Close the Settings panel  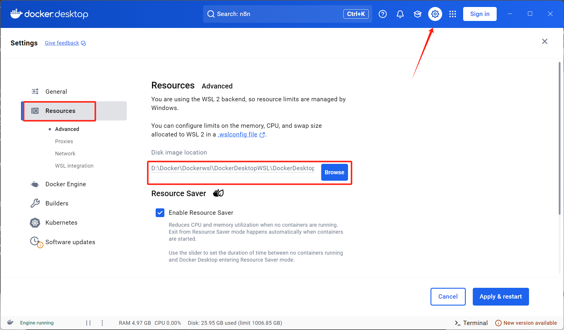[x=545, y=41]
